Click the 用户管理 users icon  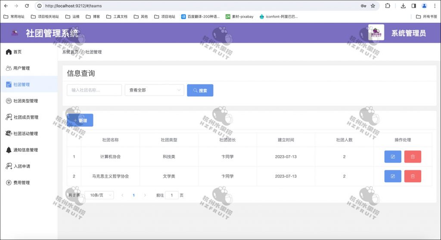(x=9, y=68)
